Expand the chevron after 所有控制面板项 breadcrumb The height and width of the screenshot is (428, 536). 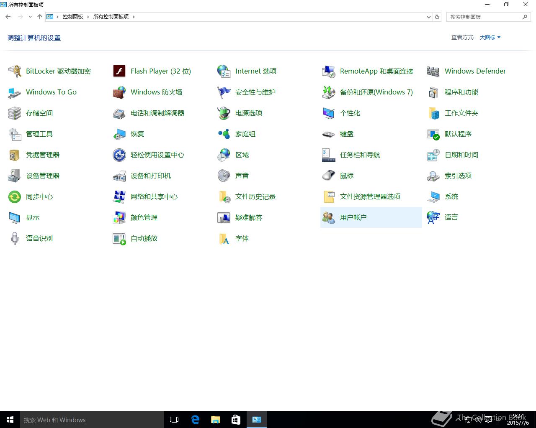point(134,17)
